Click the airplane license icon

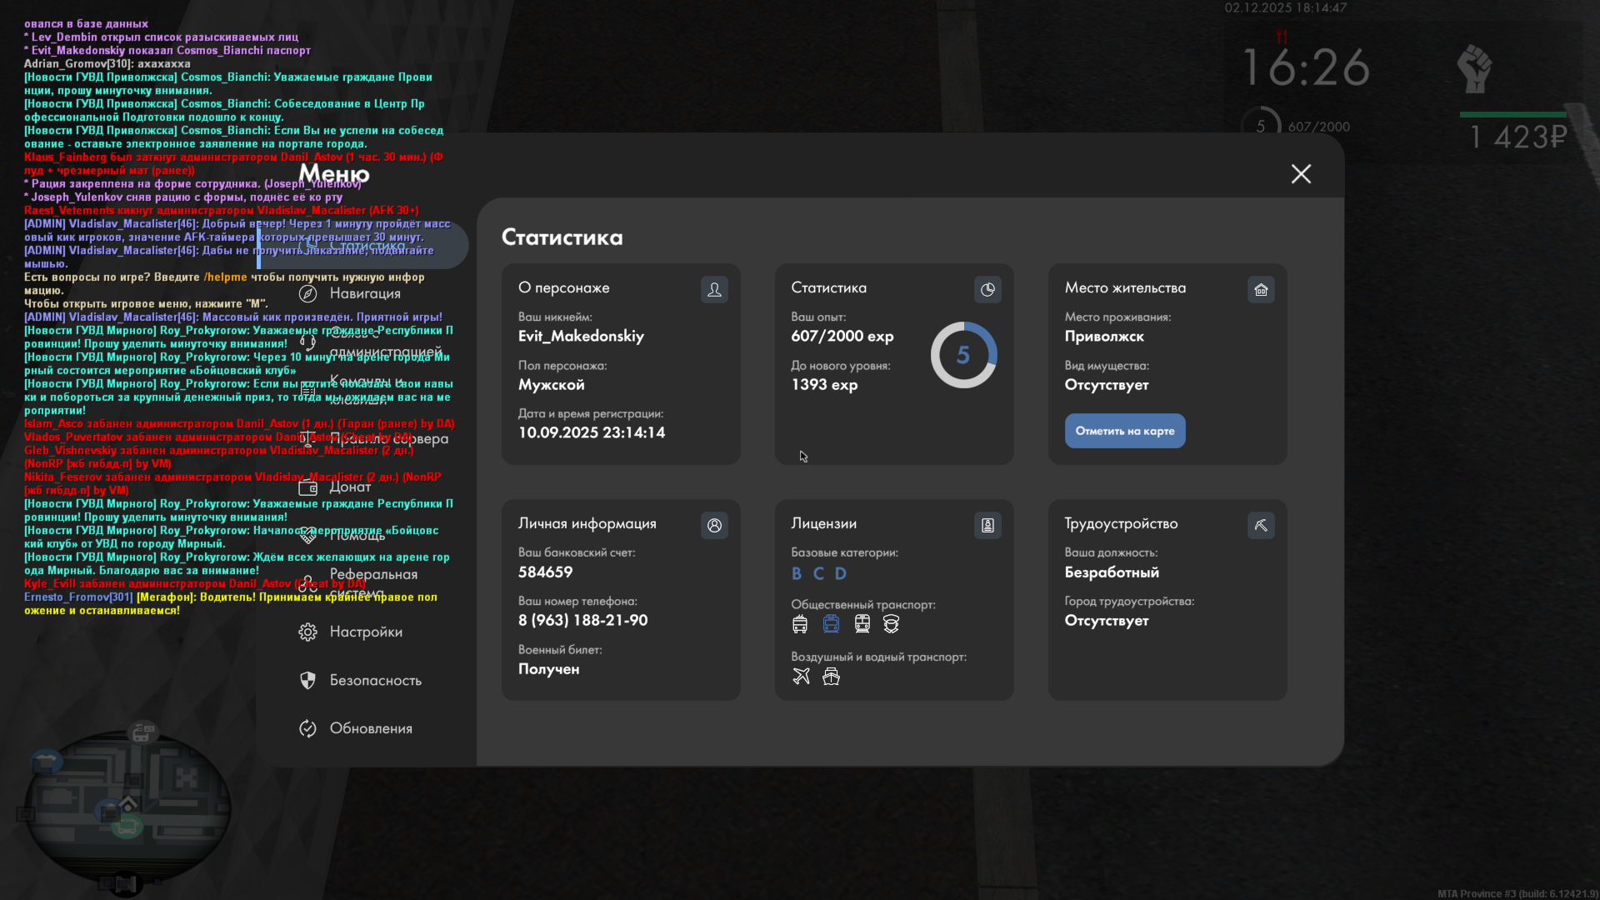pos(801,676)
